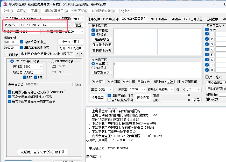Select USB(HID)模式 radio button

coord(52,61)
